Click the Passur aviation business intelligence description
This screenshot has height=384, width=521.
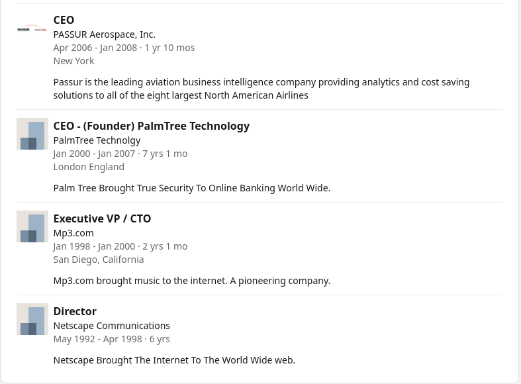[261, 88]
